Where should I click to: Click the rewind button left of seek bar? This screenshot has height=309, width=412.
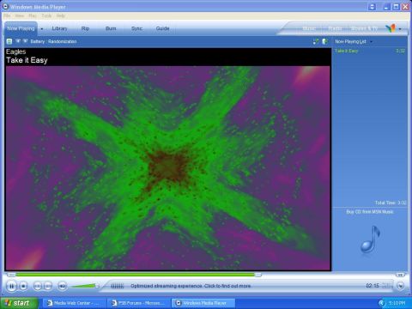pyautogui.click(x=11, y=275)
